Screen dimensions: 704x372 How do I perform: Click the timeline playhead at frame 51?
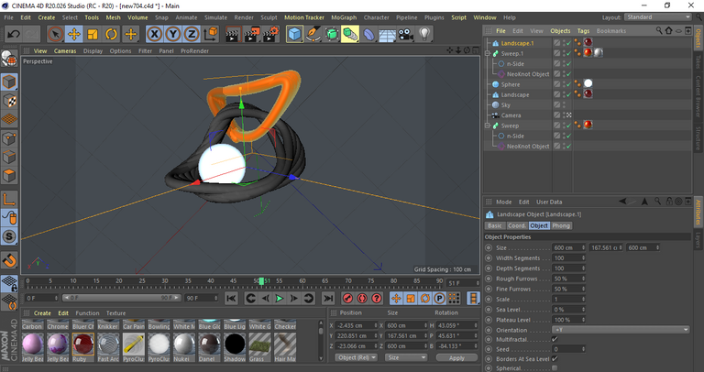click(261, 281)
